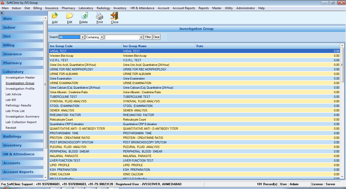346x189 pixels.
Task: Click the Delete recycle bin icon
Action: 84,16
